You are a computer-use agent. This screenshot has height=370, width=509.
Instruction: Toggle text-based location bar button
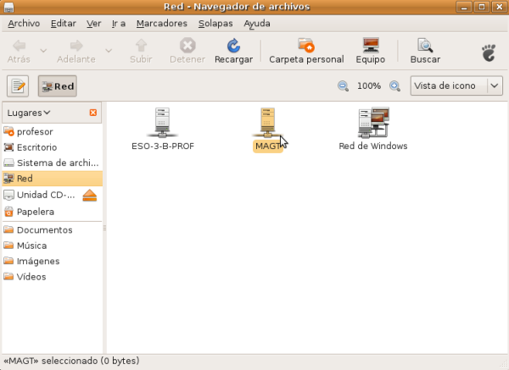pos(19,86)
